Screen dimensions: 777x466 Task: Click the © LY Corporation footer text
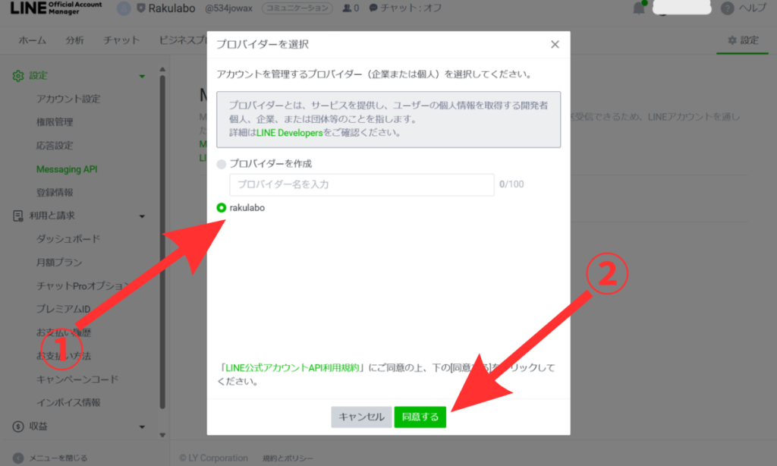tap(213, 458)
